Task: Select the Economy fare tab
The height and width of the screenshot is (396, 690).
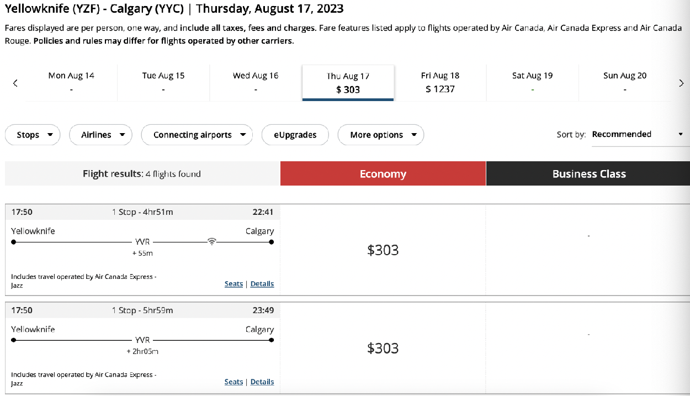Action: 383,173
